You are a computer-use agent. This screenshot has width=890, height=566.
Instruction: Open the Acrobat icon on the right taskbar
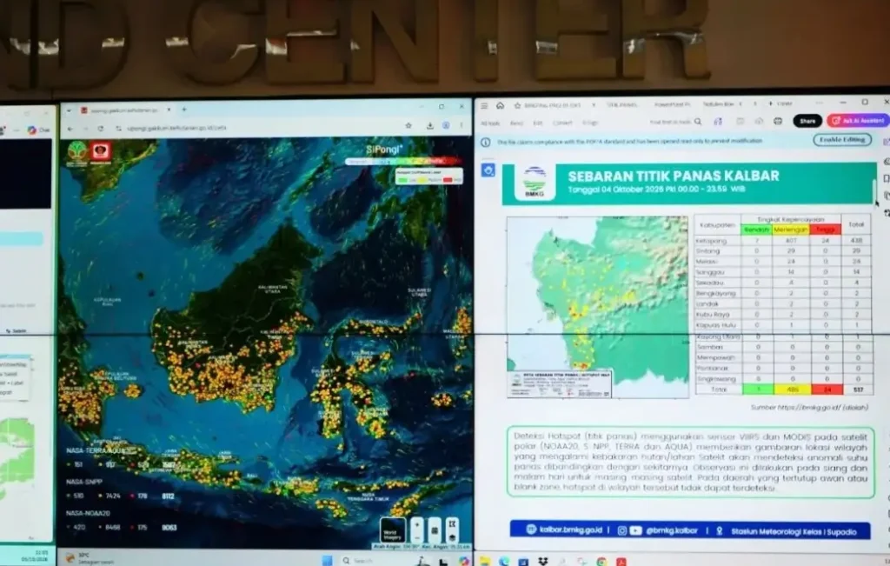coord(621,562)
